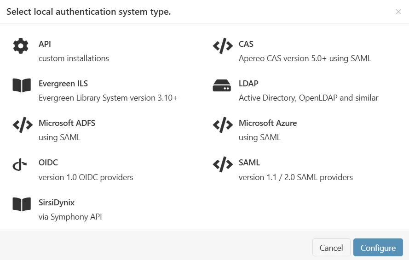Click the gear icon beside API

pyautogui.click(x=21, y=46)
